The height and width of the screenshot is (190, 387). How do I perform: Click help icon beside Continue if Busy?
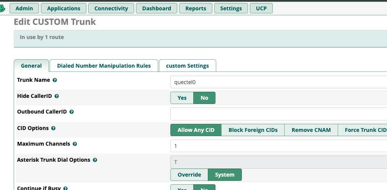tap(66, 188)
